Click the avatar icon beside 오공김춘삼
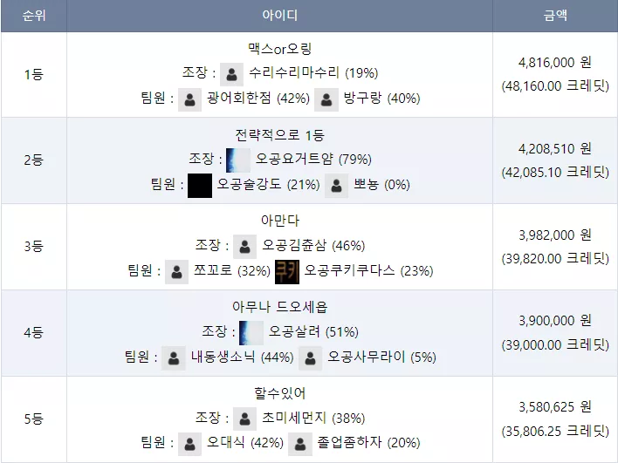618x463 pixels. tap(244, 247)
